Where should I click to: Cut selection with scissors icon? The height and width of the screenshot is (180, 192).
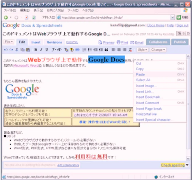[17, 50]
